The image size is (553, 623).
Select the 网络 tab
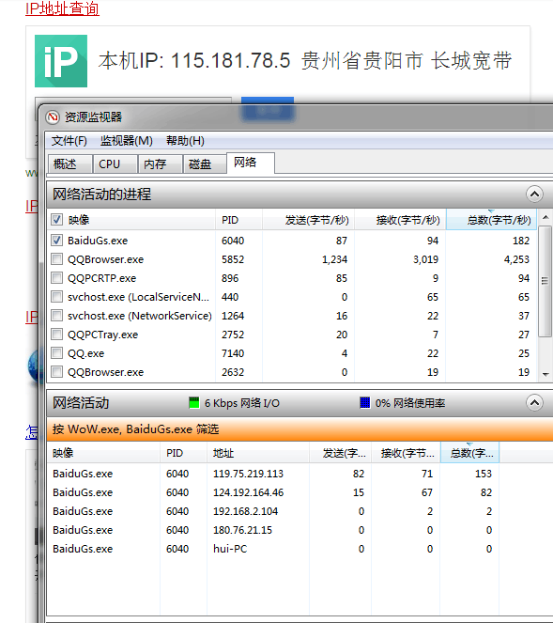[x=251, y=163]
